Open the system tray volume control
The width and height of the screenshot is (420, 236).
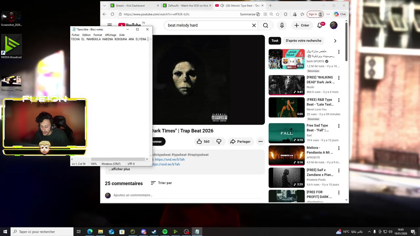pos(390,232)
